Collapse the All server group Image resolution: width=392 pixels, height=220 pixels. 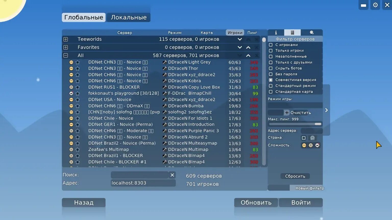66,56
